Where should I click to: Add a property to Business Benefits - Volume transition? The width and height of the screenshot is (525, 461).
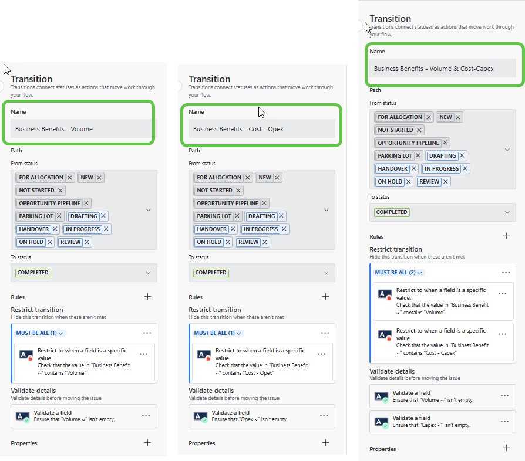point(147,443)
